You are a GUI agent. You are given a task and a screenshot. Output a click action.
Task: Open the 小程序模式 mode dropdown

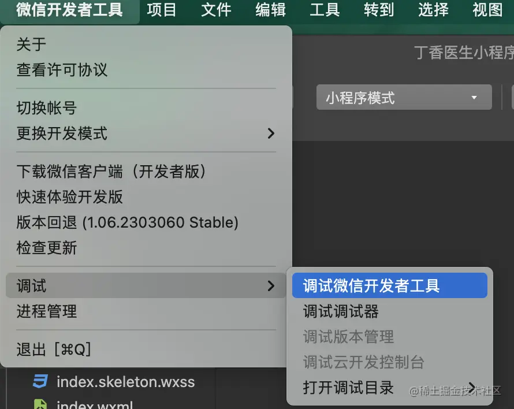coord(404,98)
